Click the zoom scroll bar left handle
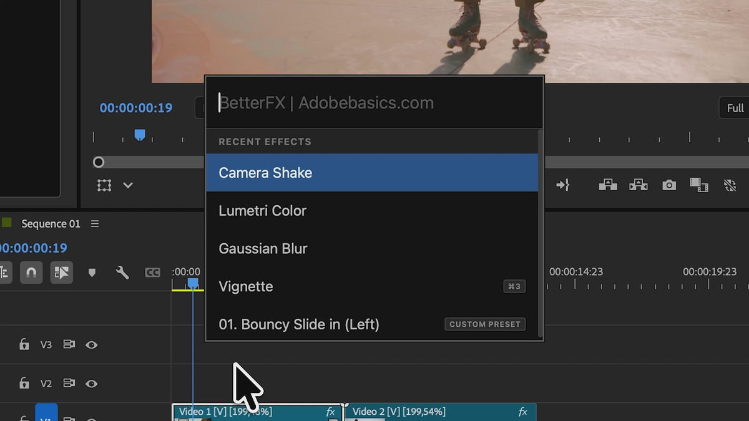 99,162
